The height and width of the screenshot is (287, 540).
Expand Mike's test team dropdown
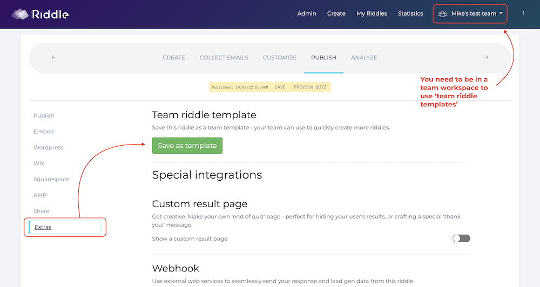click(x=501, y=13)
